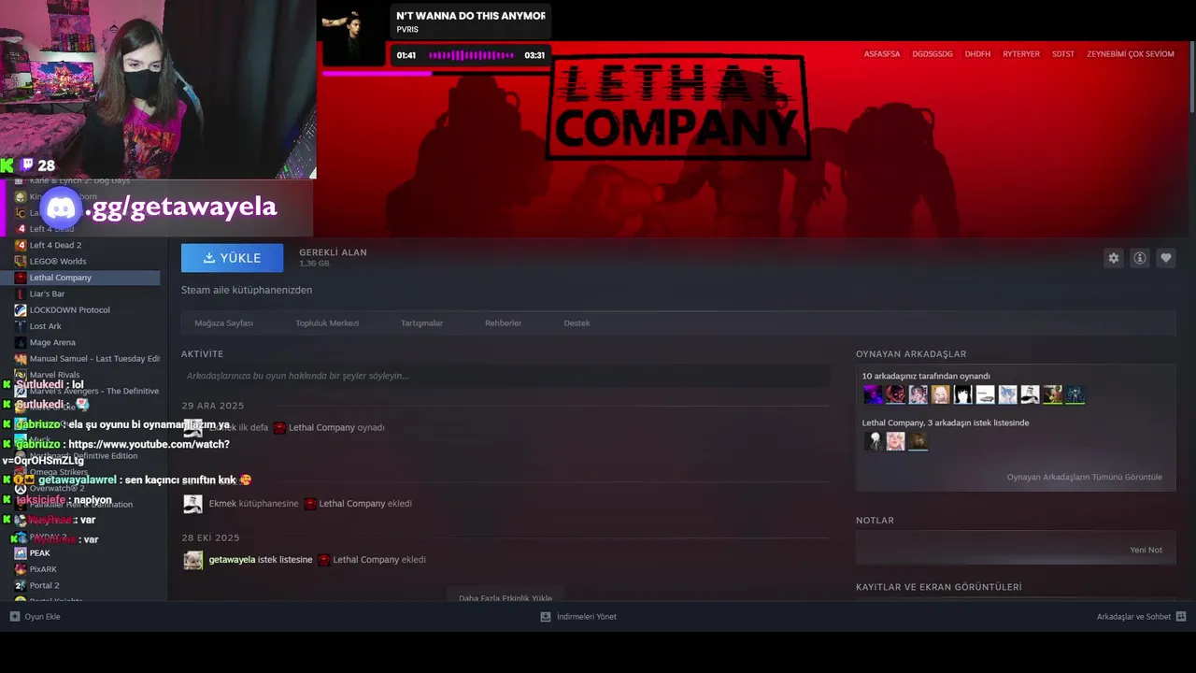Select SDTST collection link
The height and width of the screenshot is (673, 1196).
(x=1063, y=54)
